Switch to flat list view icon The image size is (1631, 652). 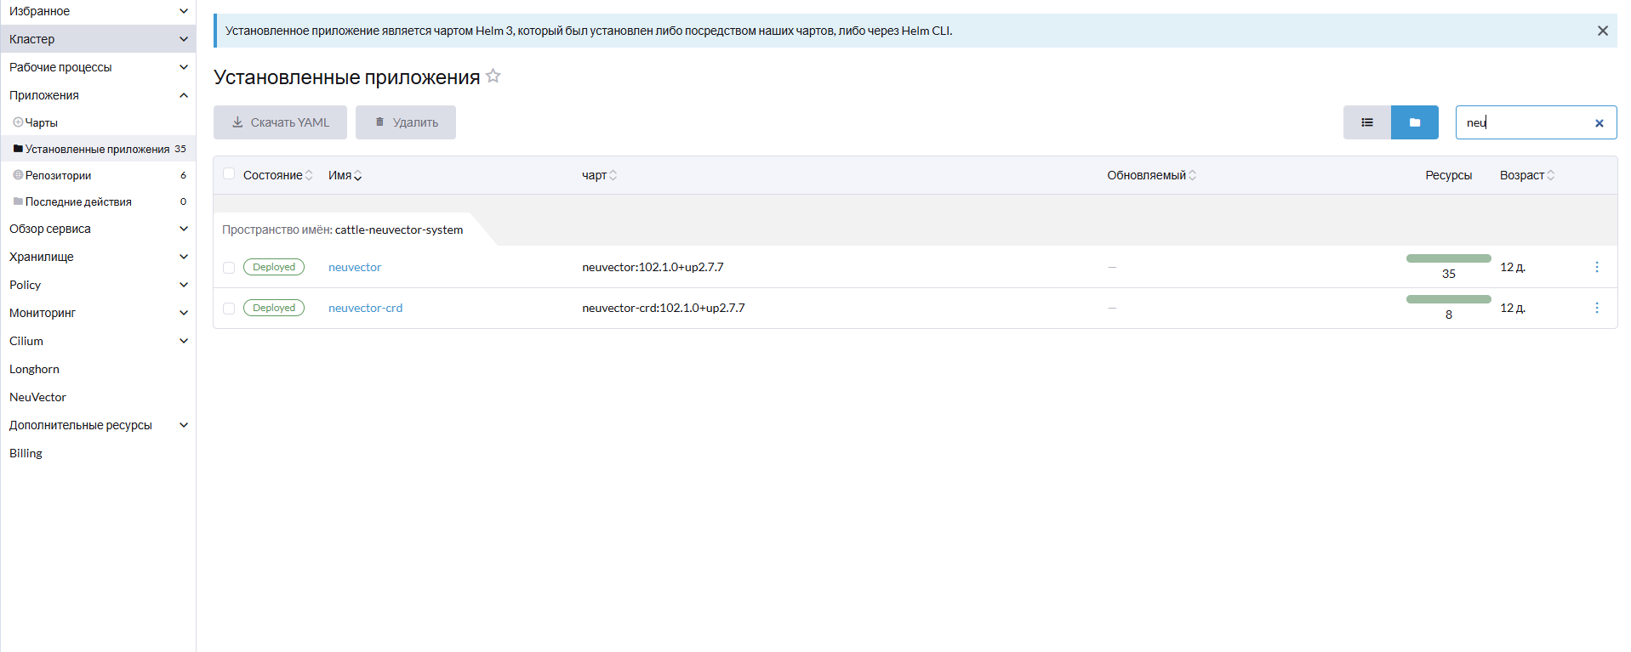pyautogui.click(x=1366, y=122)
